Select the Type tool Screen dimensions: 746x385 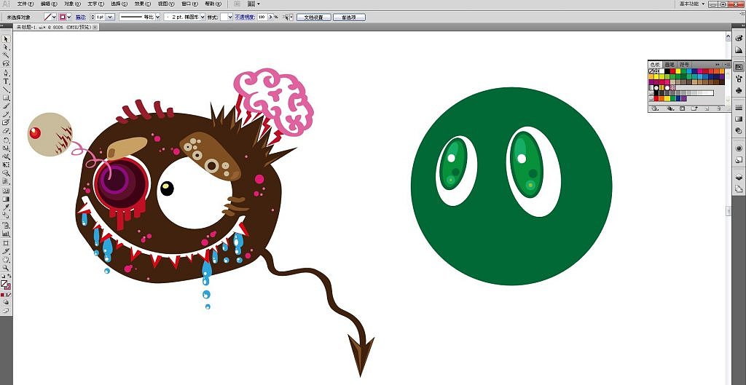pyautogui.click(x=6, y=81)
